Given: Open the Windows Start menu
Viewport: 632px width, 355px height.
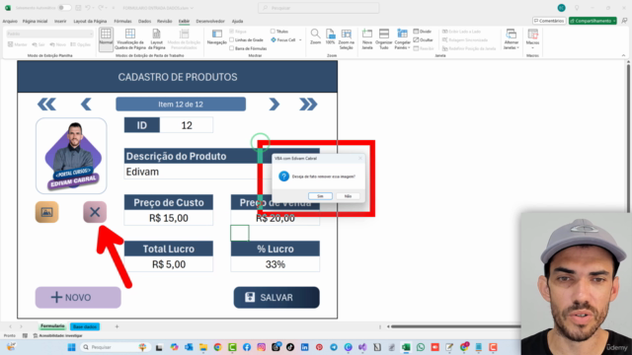Looking at the screenshot, I should [x=71, y=347].
